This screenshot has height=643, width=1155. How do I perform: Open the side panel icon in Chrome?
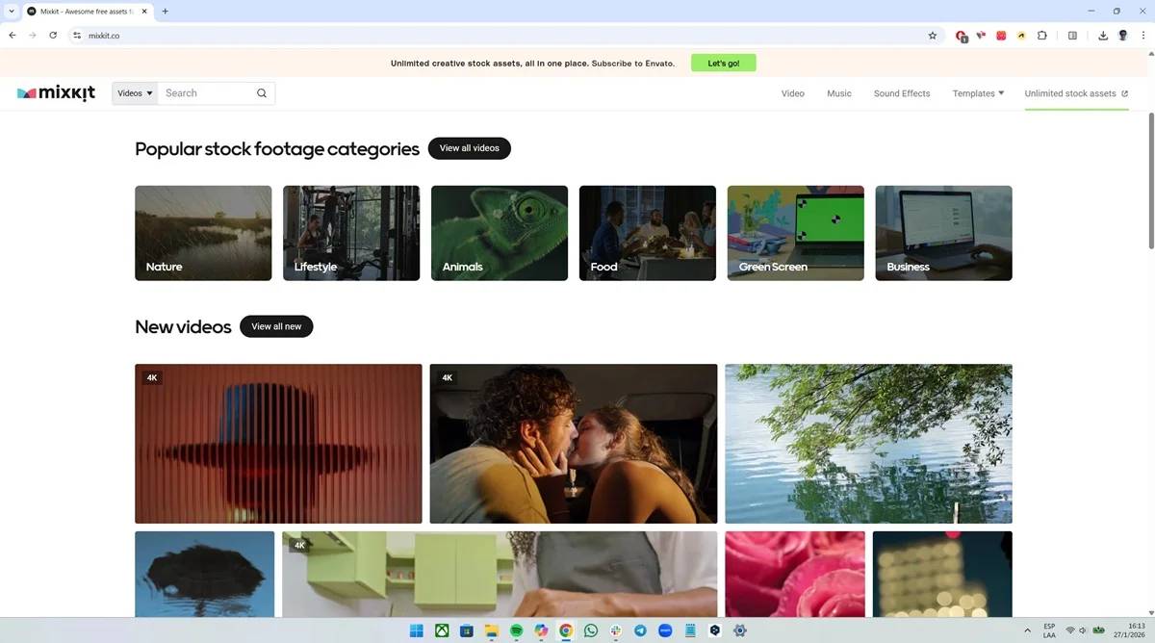(1072, 36)
